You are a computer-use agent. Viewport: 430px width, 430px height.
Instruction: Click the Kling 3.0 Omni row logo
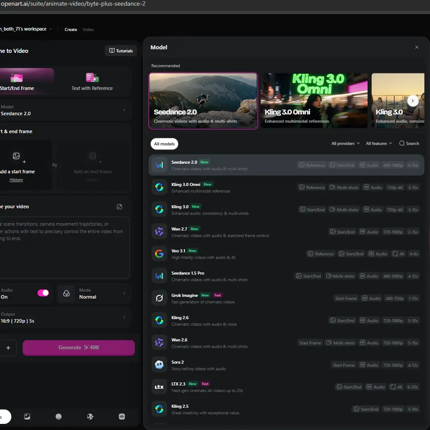point(159,187)
